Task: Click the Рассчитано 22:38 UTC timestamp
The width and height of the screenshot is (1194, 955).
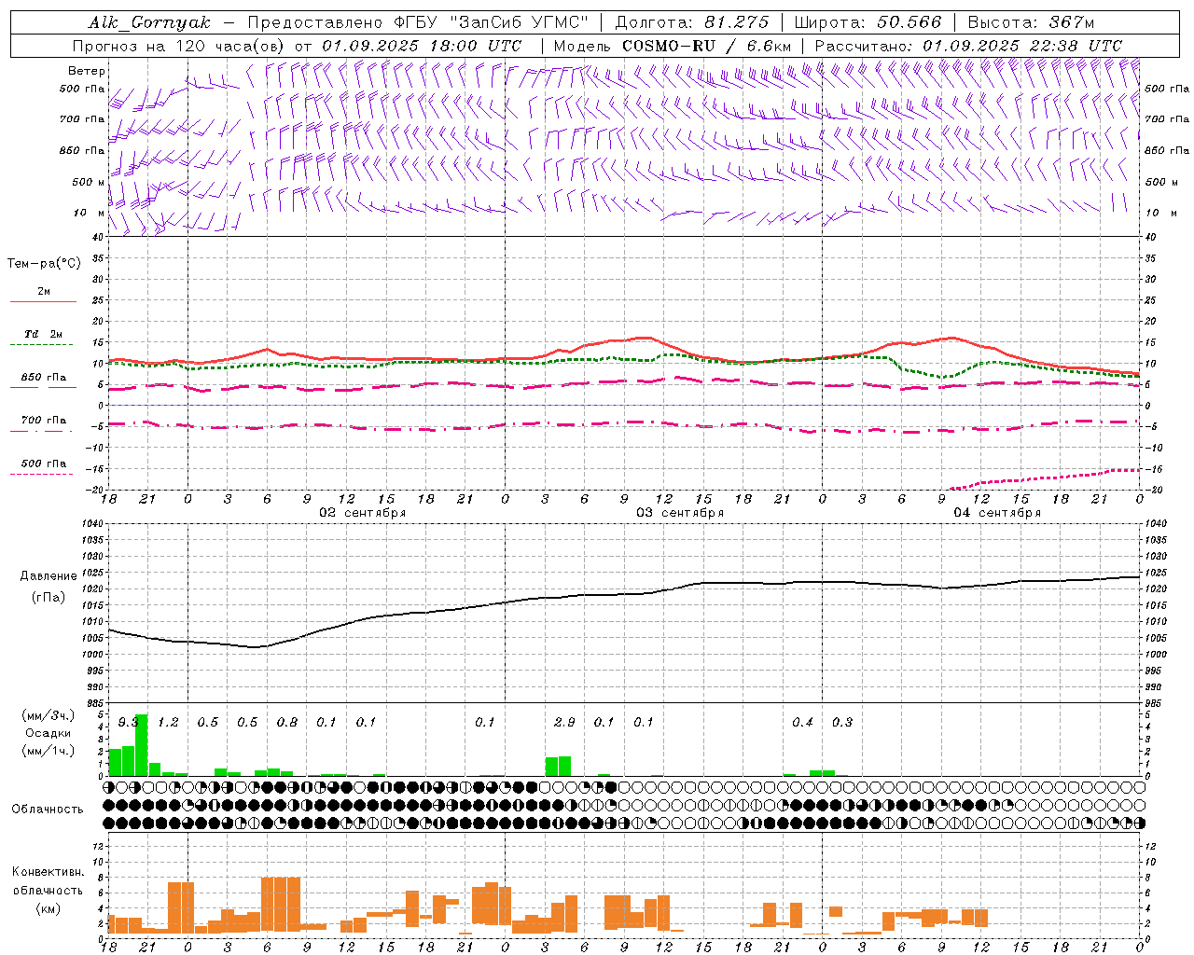Action: (x=968, y=46)
